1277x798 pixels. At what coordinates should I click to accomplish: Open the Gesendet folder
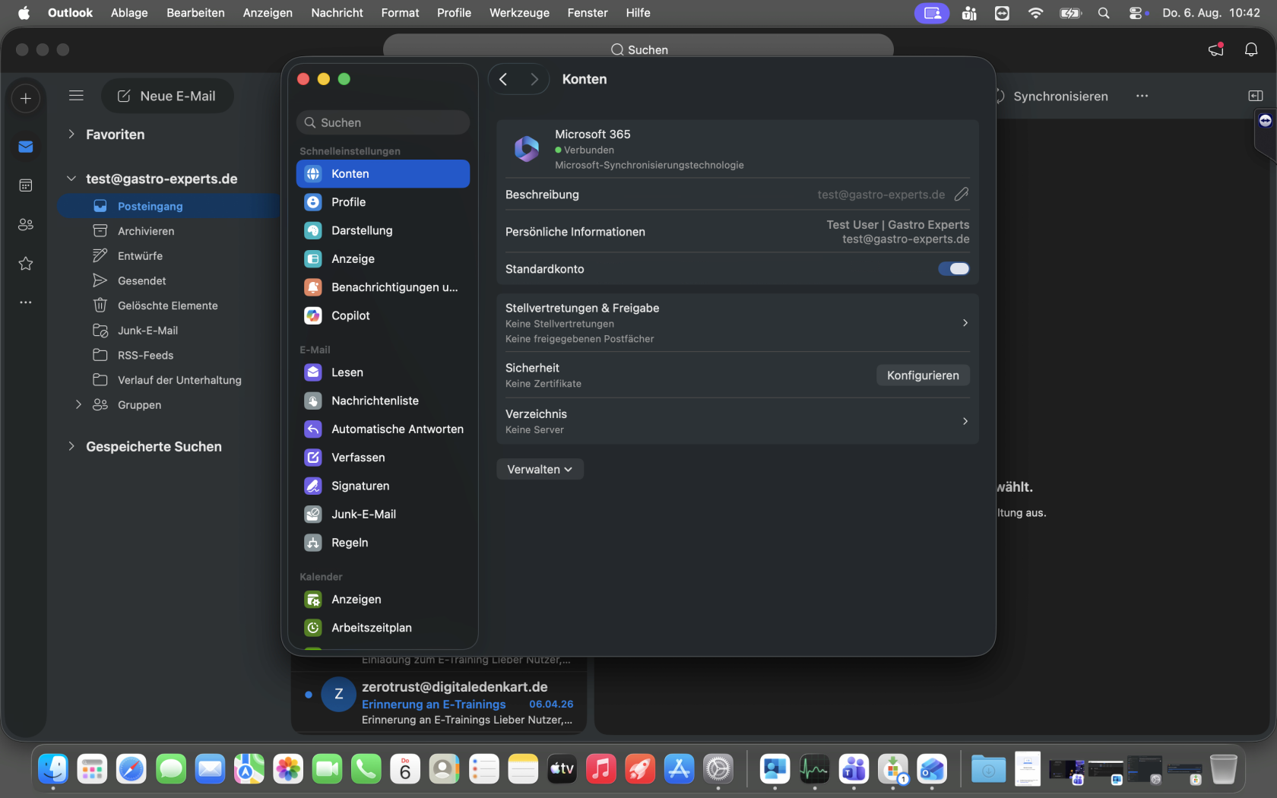[x=170, y=280]
